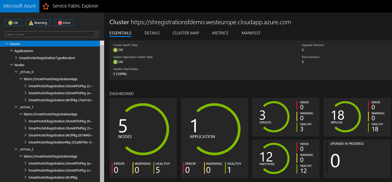Screen dimensions: 392x182
Task: Select the Cluster tree row
Action: (50, 44)
